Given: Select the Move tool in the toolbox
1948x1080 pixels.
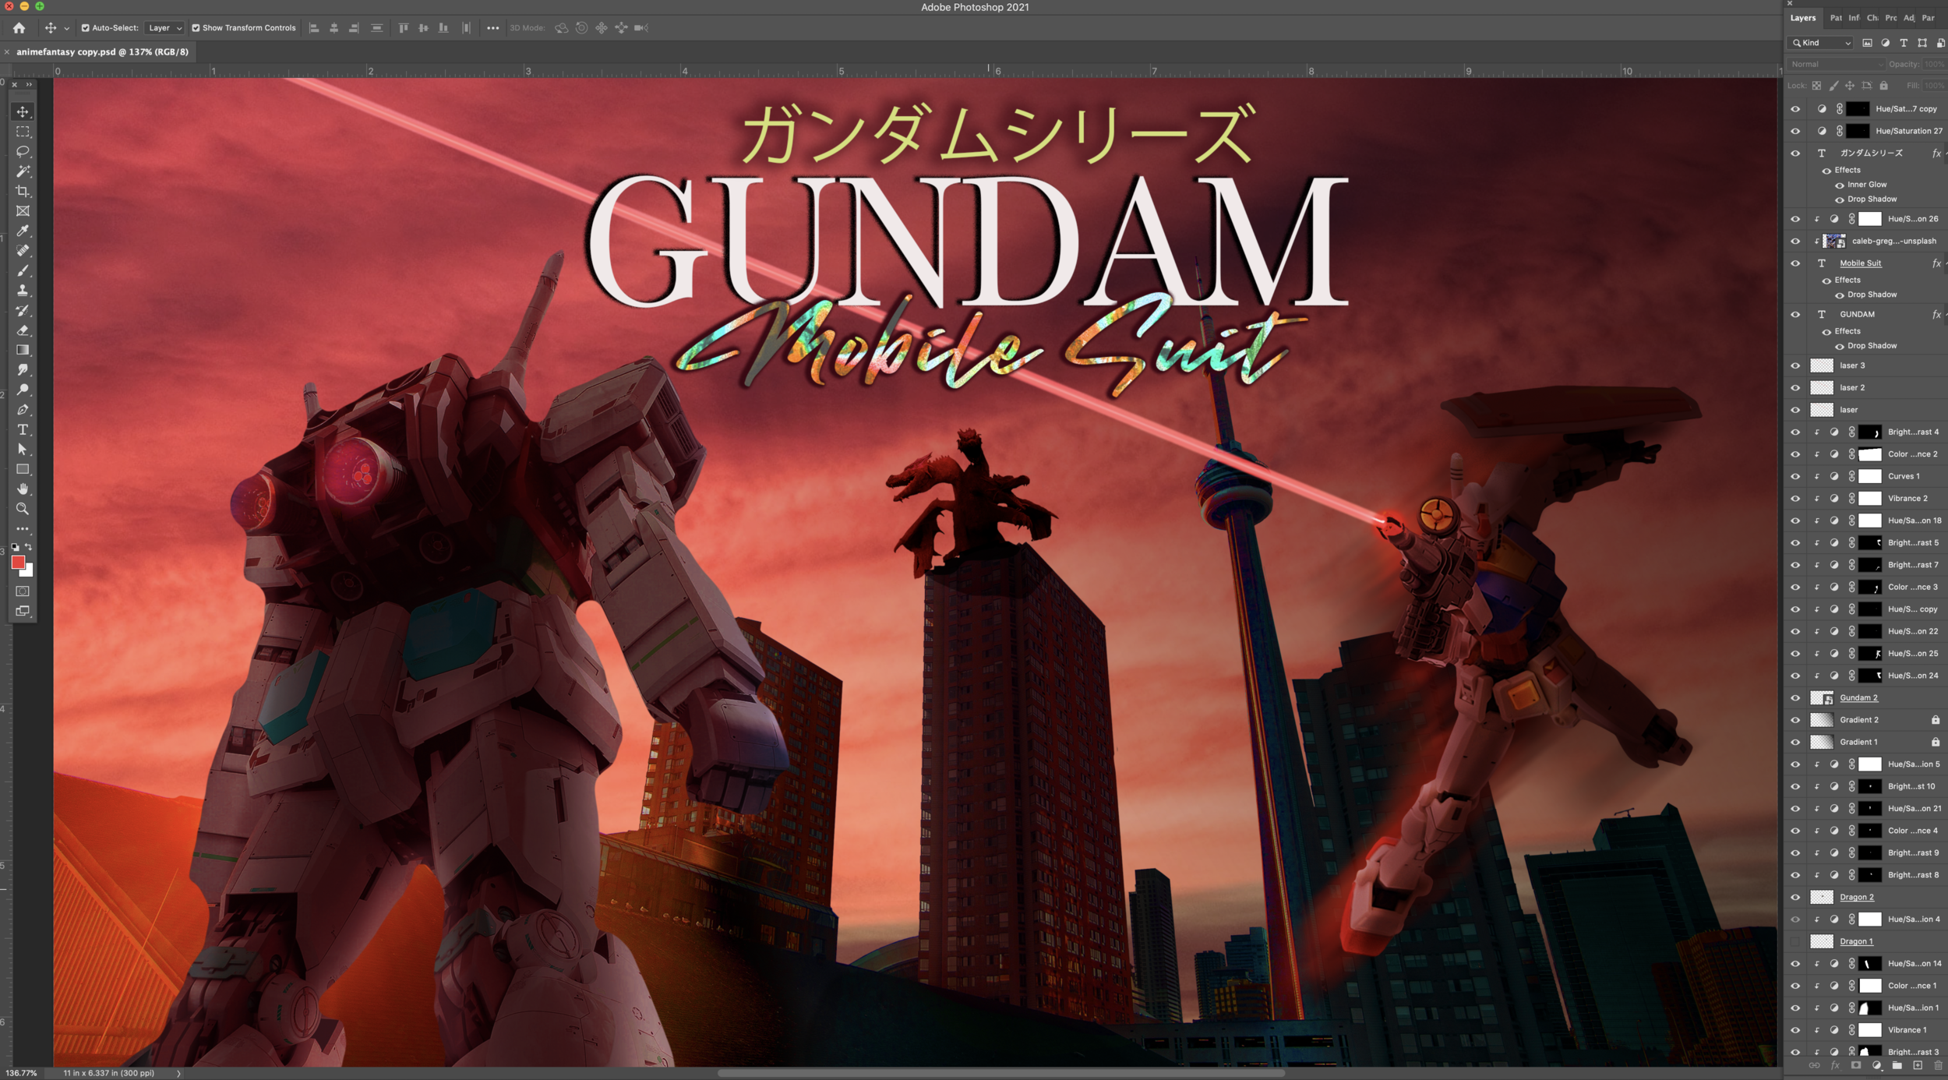Looking at the screenshot, I should coord(23,112).
